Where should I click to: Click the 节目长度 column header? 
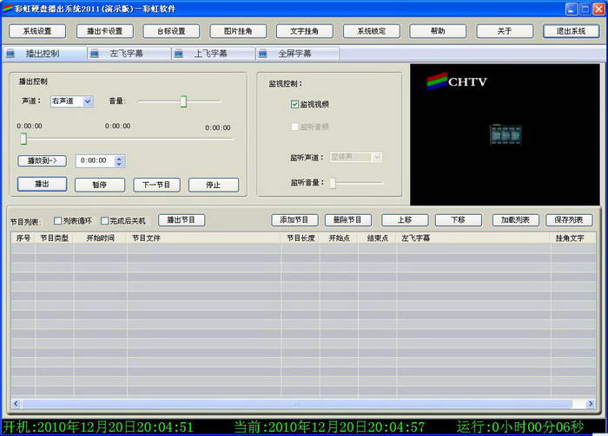pyautogui.click(x=301, y=238)
